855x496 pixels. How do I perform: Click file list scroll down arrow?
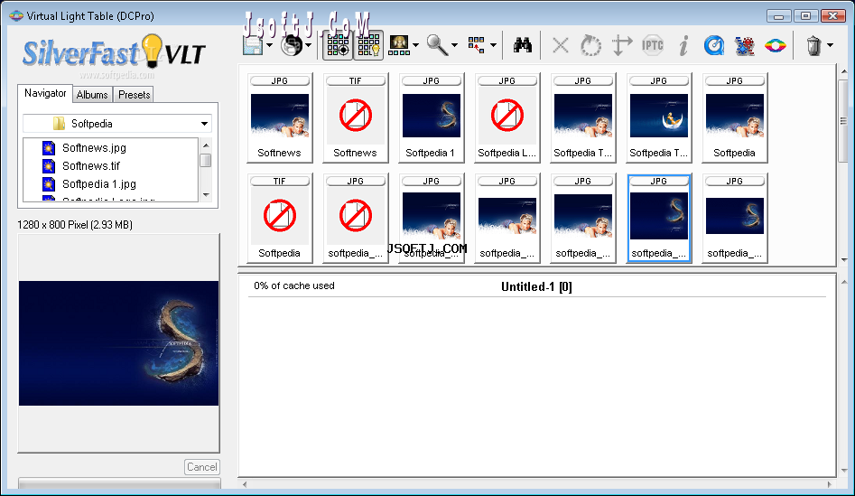tap(206, 195)
